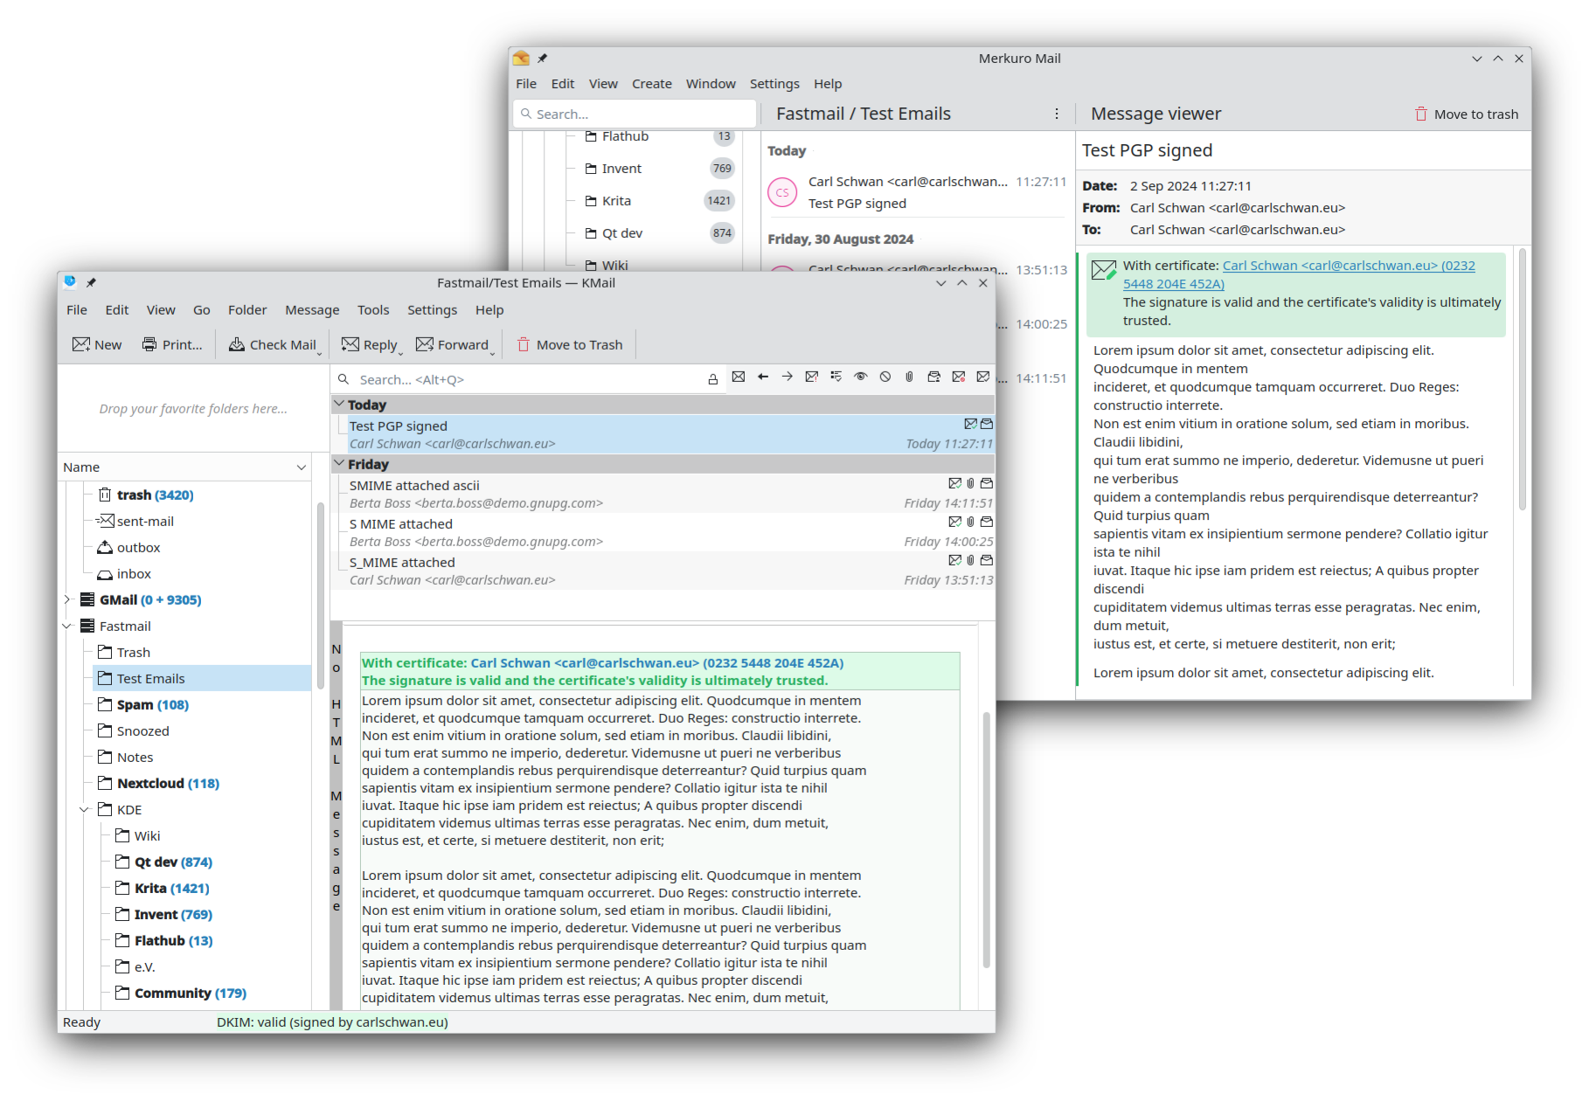Focus the Merkuro Search... field

coord(635,114)
